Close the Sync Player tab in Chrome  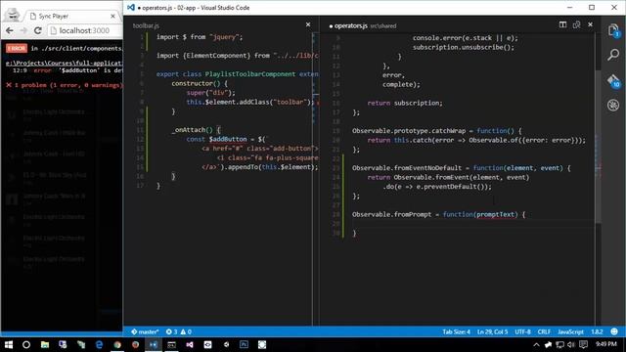point(112,17)
